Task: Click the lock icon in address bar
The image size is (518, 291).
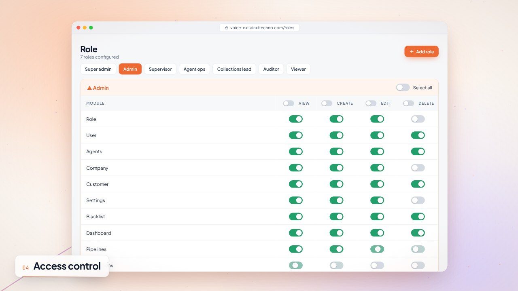Action: click(x=227, y=27)
